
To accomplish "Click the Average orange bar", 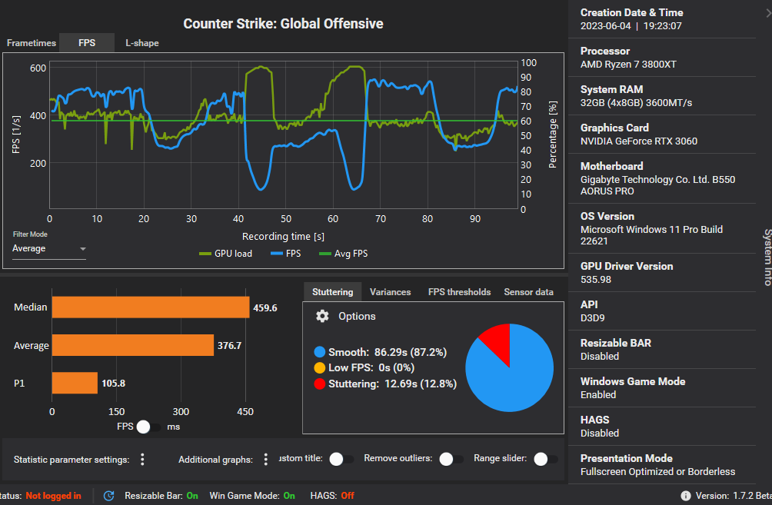I will pyautogui.click(x=133, y=345).
